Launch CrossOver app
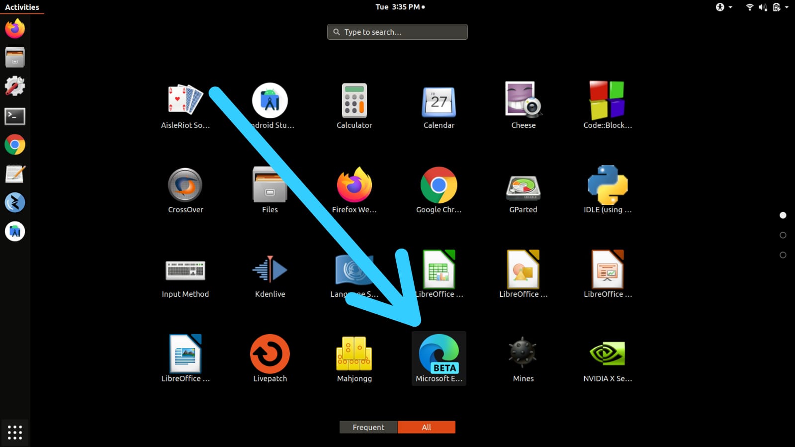795x447 pixels. tap(185, 189)
